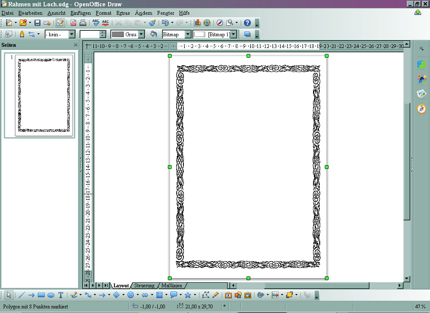
Task: Open the sidebar Navigator compass icon
Action: (x=422, y=109)
